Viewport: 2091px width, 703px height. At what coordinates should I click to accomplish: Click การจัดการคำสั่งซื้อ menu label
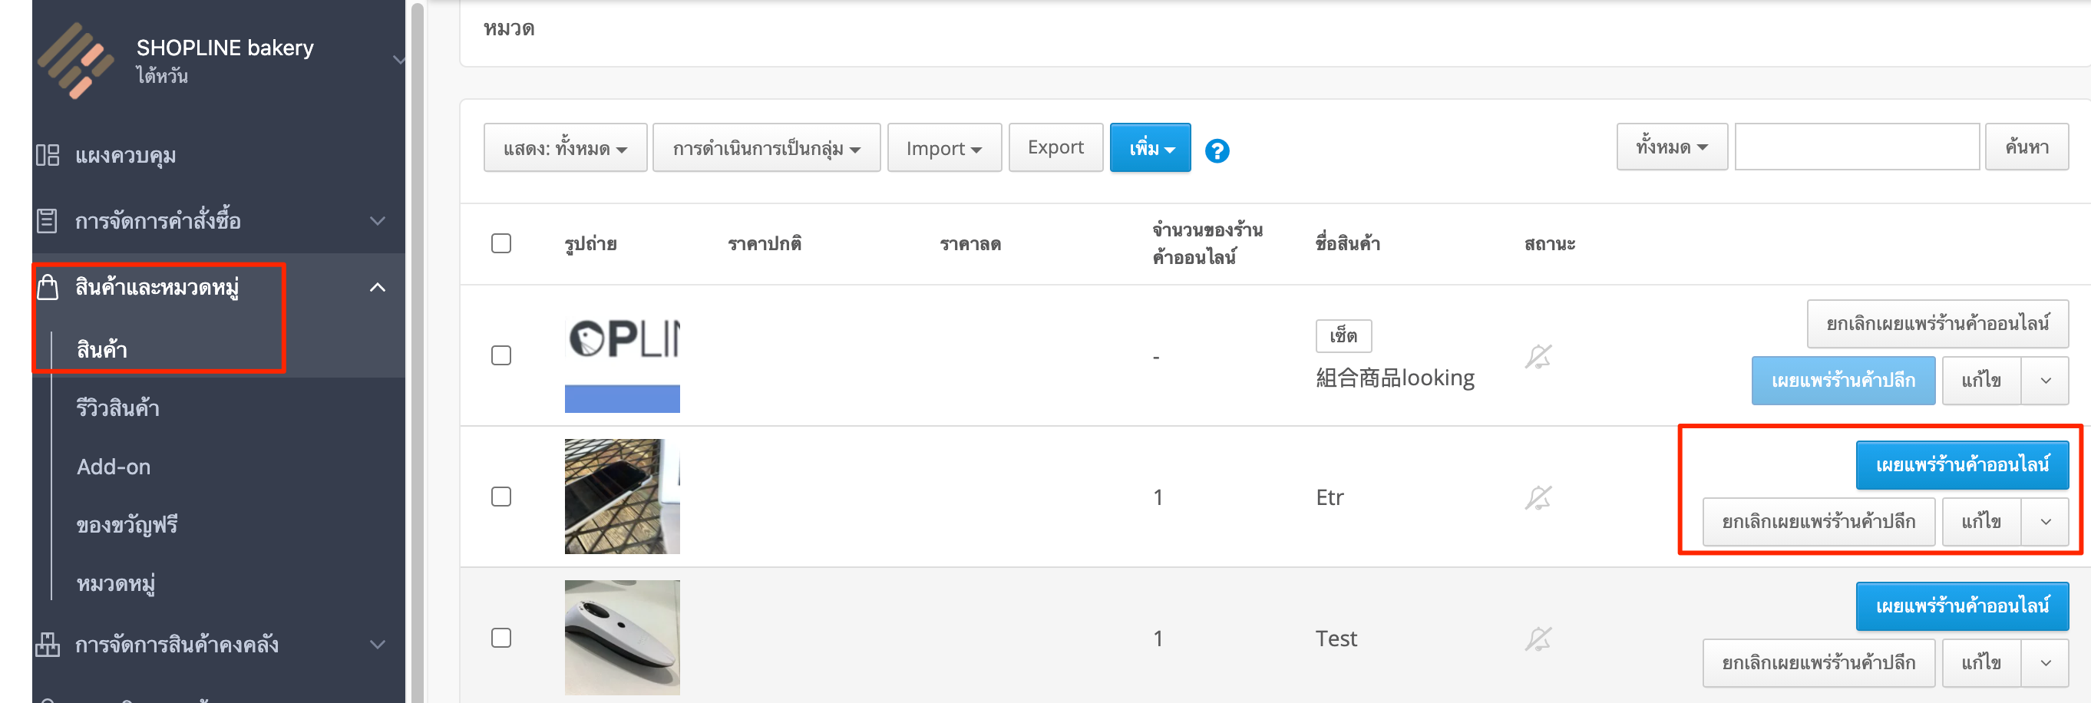[x=158, y=220]
